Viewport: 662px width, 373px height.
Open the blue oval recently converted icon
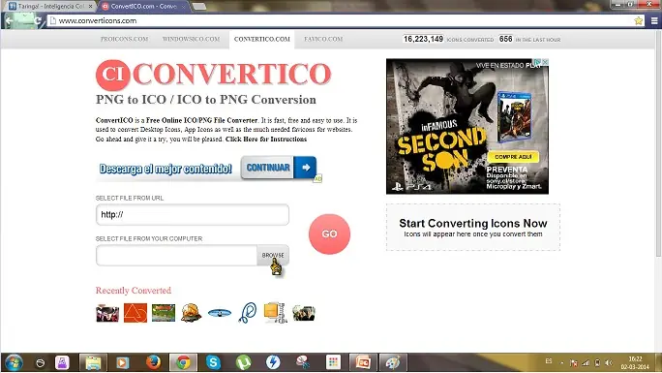click(x=220, y=313)
